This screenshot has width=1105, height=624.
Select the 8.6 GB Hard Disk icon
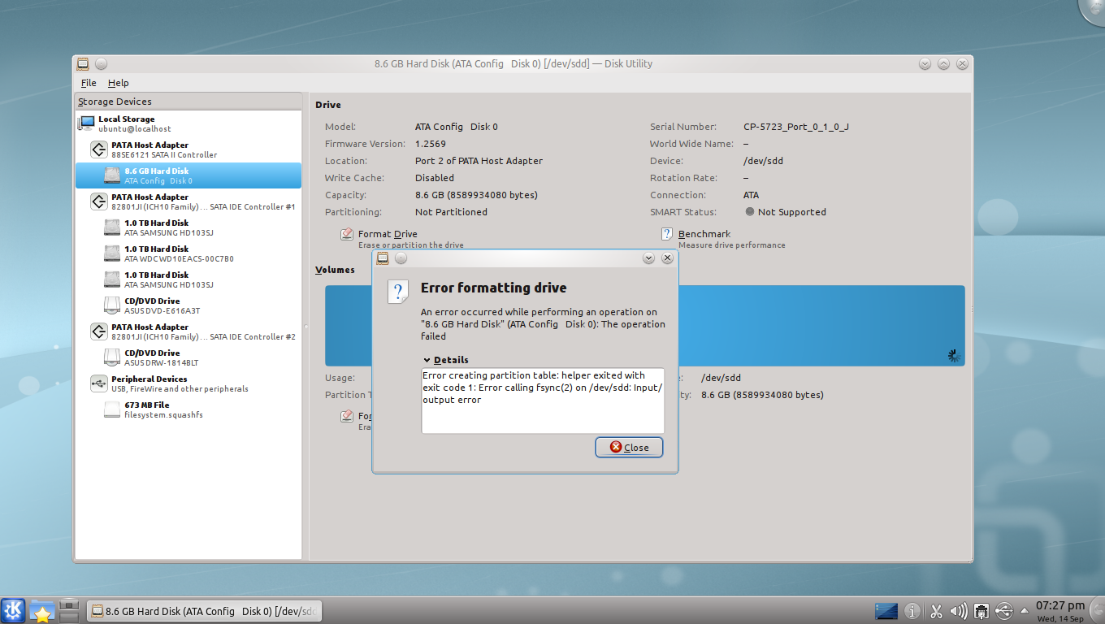(x=113, y=175)
